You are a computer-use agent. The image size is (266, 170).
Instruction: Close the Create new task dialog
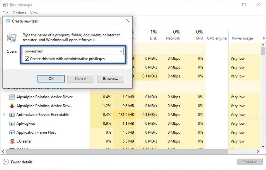coord(127,21)
